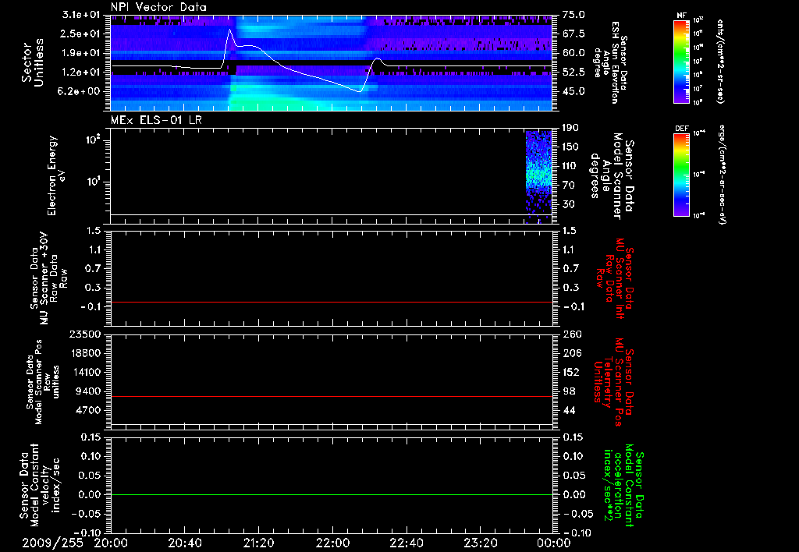Click the 190 scanner angle tick value
799x552 pixels.
click(x=571, y=128)
